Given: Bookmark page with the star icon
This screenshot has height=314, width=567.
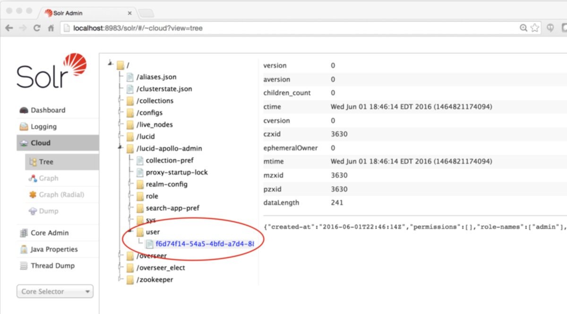Looking at the screenshot, I should pos(534,28).
